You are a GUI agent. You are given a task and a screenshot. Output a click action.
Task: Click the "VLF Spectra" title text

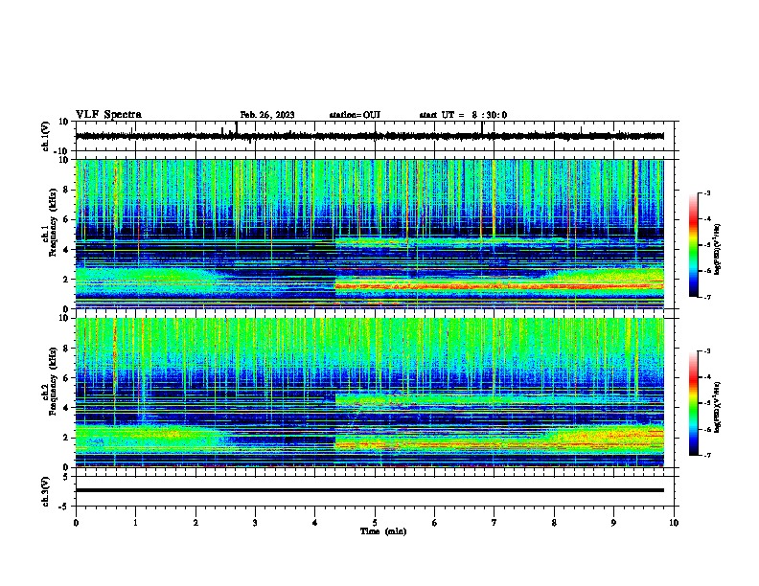click(108, 115)
